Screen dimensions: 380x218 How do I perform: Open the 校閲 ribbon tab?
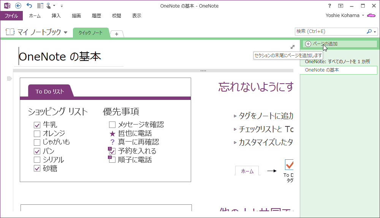[x=116, y=16]
